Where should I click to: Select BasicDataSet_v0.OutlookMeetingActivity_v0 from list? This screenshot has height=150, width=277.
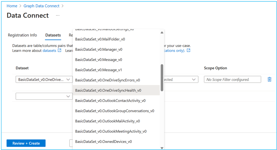point(116,131)
